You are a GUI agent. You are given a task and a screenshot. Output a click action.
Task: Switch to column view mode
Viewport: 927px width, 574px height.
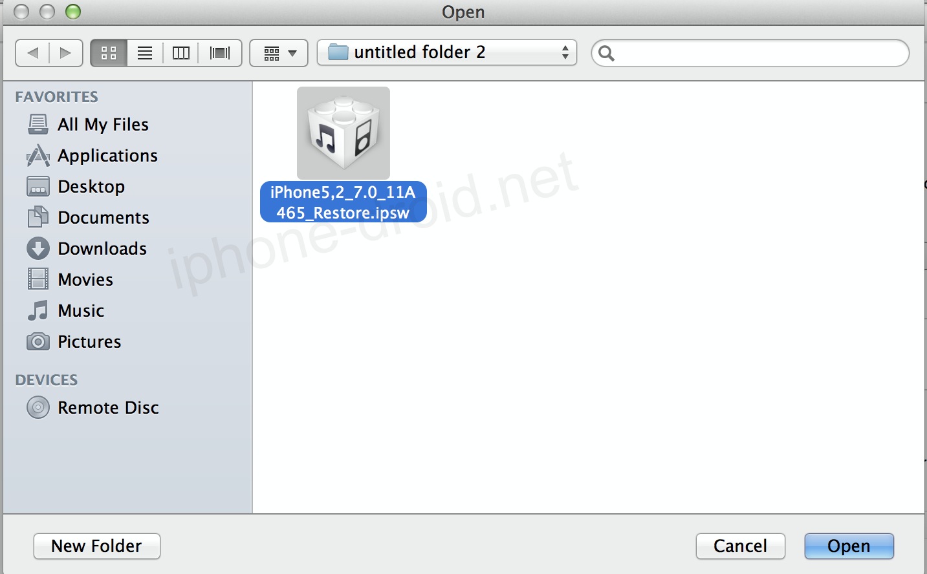(181, 53)
